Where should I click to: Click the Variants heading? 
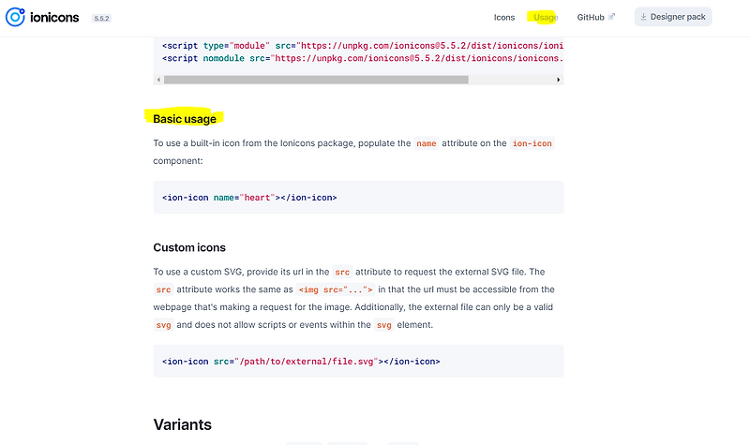click(x=182, y=424)
